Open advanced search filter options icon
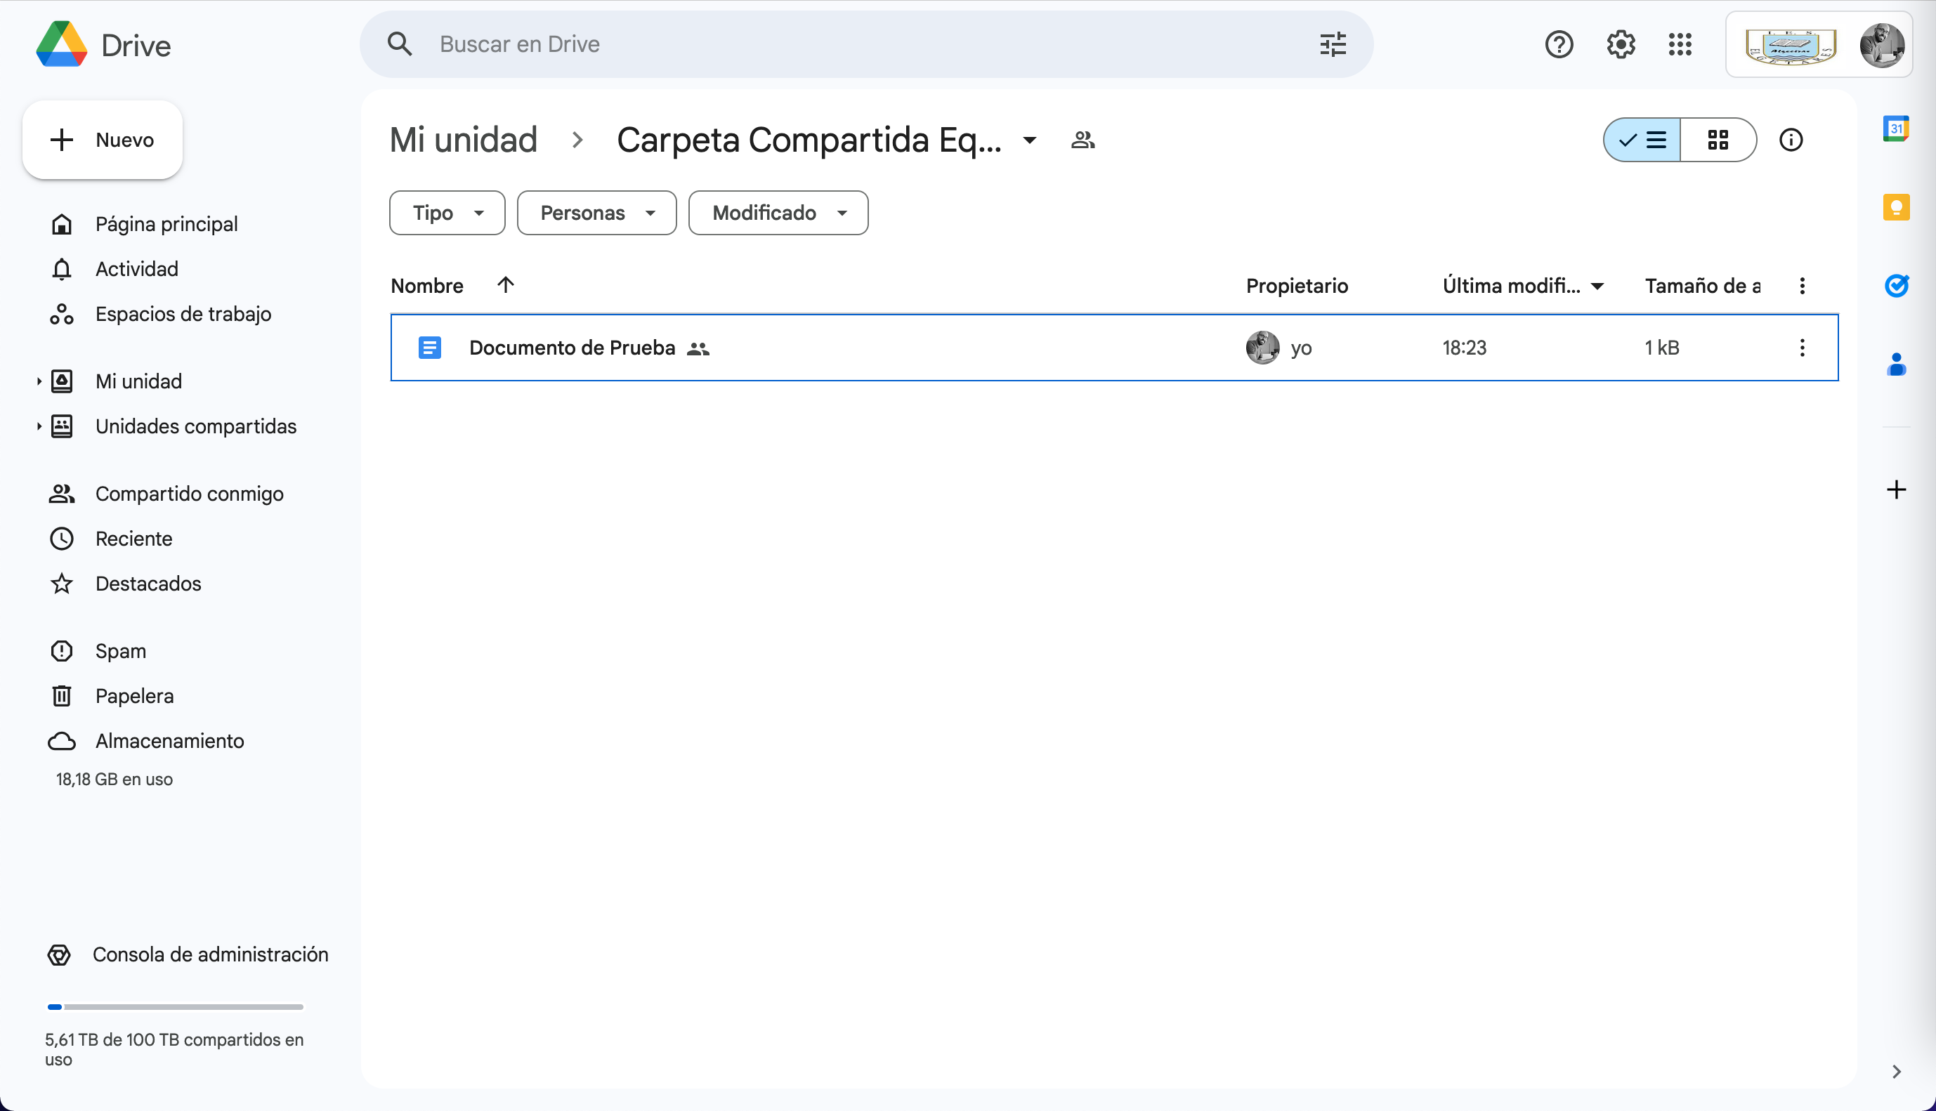Screen dimensions: 1936x1111 1333,44
